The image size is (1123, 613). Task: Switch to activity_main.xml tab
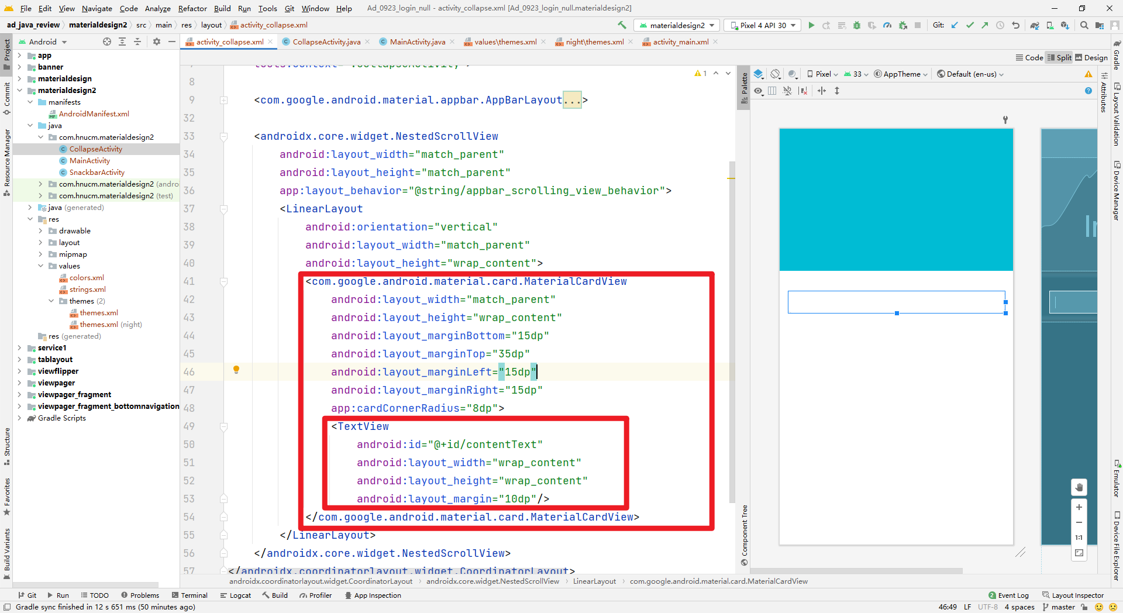pyautogui.click(x=680, y=42)
